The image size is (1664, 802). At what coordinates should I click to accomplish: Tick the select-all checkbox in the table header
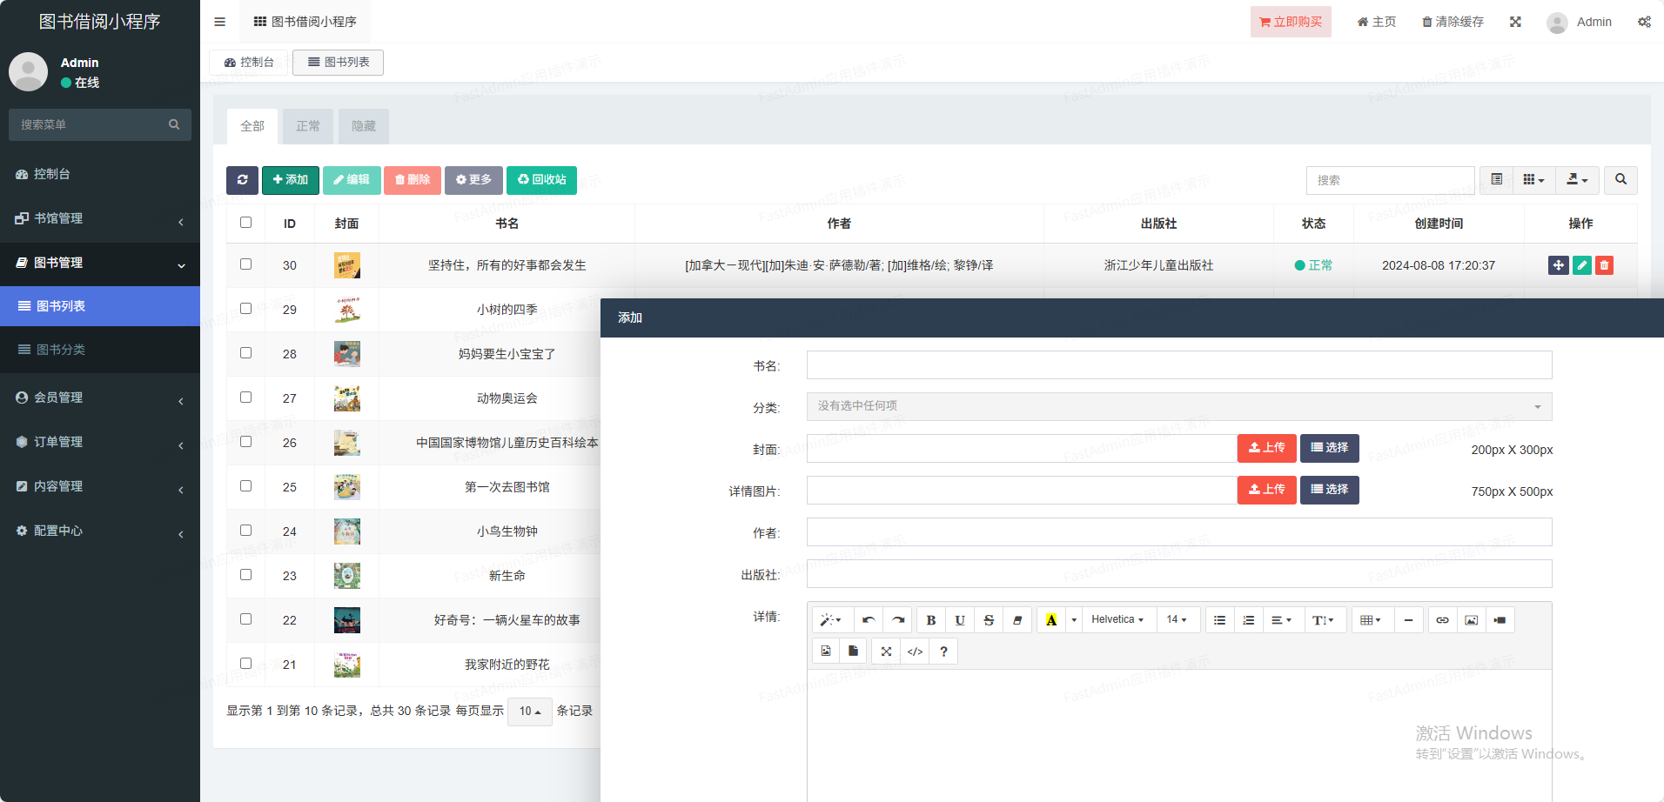click(246, 223)
